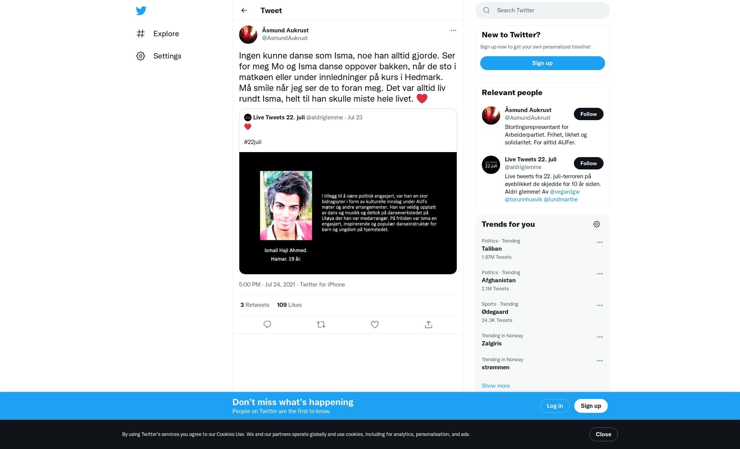Follow Åsmund Aukrust
The image size is (740, 449).
coord(589,114)
